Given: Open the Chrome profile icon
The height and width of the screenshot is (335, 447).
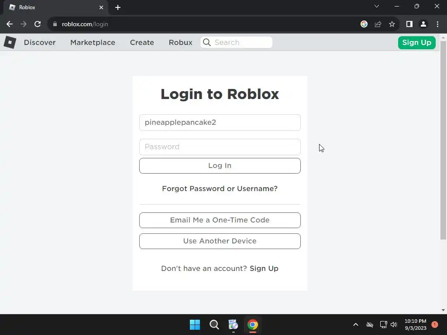Looking at the screenshot, I should (x=423, y=24).
